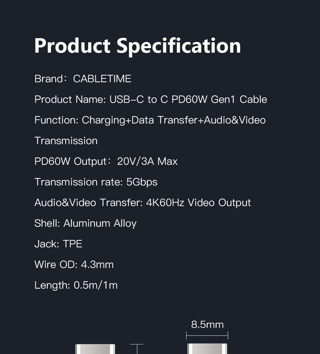This screenshot has width=320, height=354.
Task: Click the left USB-C connector image
Action: 95,349
